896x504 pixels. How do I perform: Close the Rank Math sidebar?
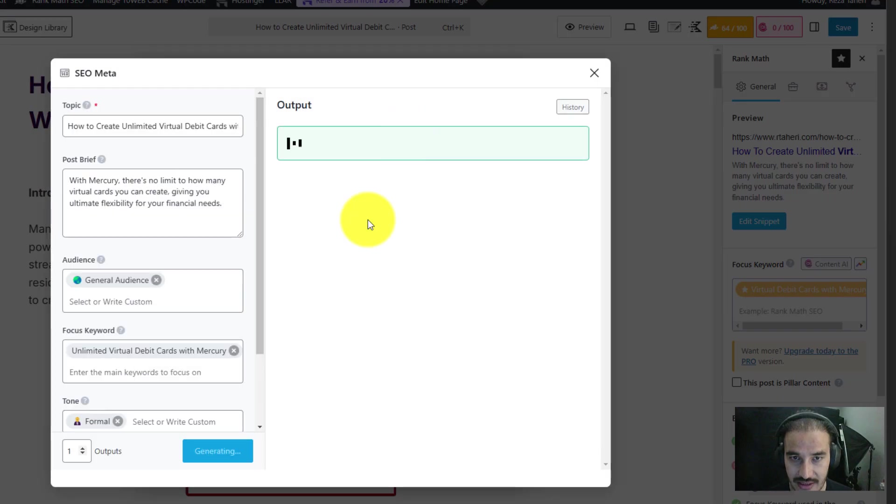[x=862, y=59]
